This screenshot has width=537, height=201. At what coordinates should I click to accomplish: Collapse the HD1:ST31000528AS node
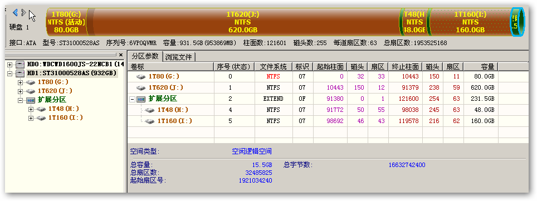click(x=9, y=73)
